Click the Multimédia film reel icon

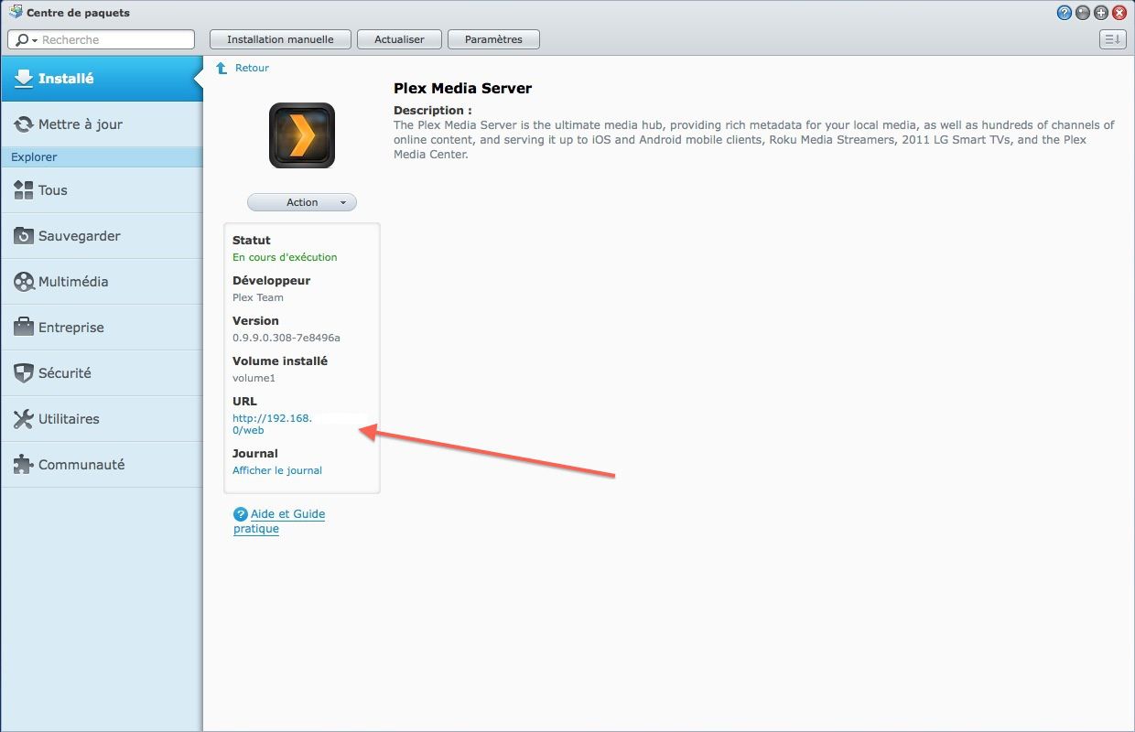pyautogui.click(x=24, y=282)
